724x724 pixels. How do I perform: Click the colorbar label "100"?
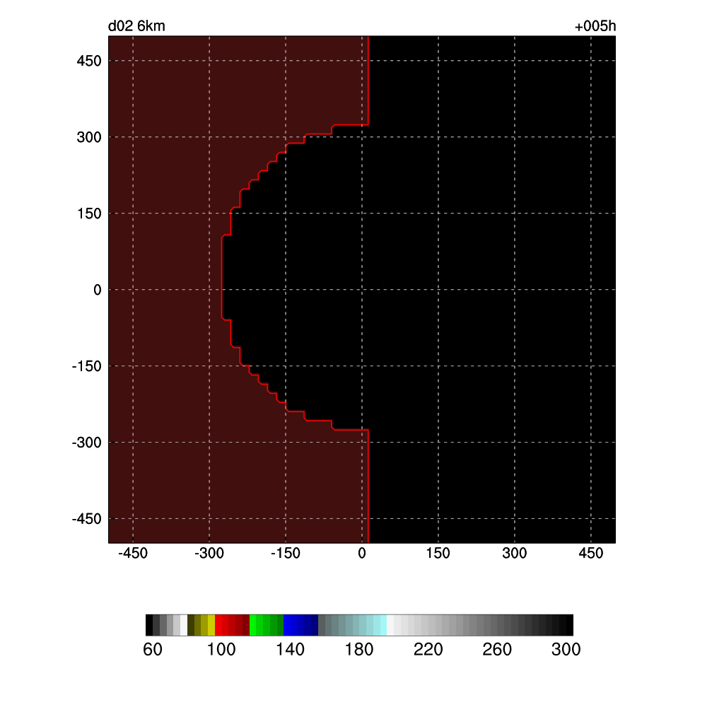coord(221,650)
